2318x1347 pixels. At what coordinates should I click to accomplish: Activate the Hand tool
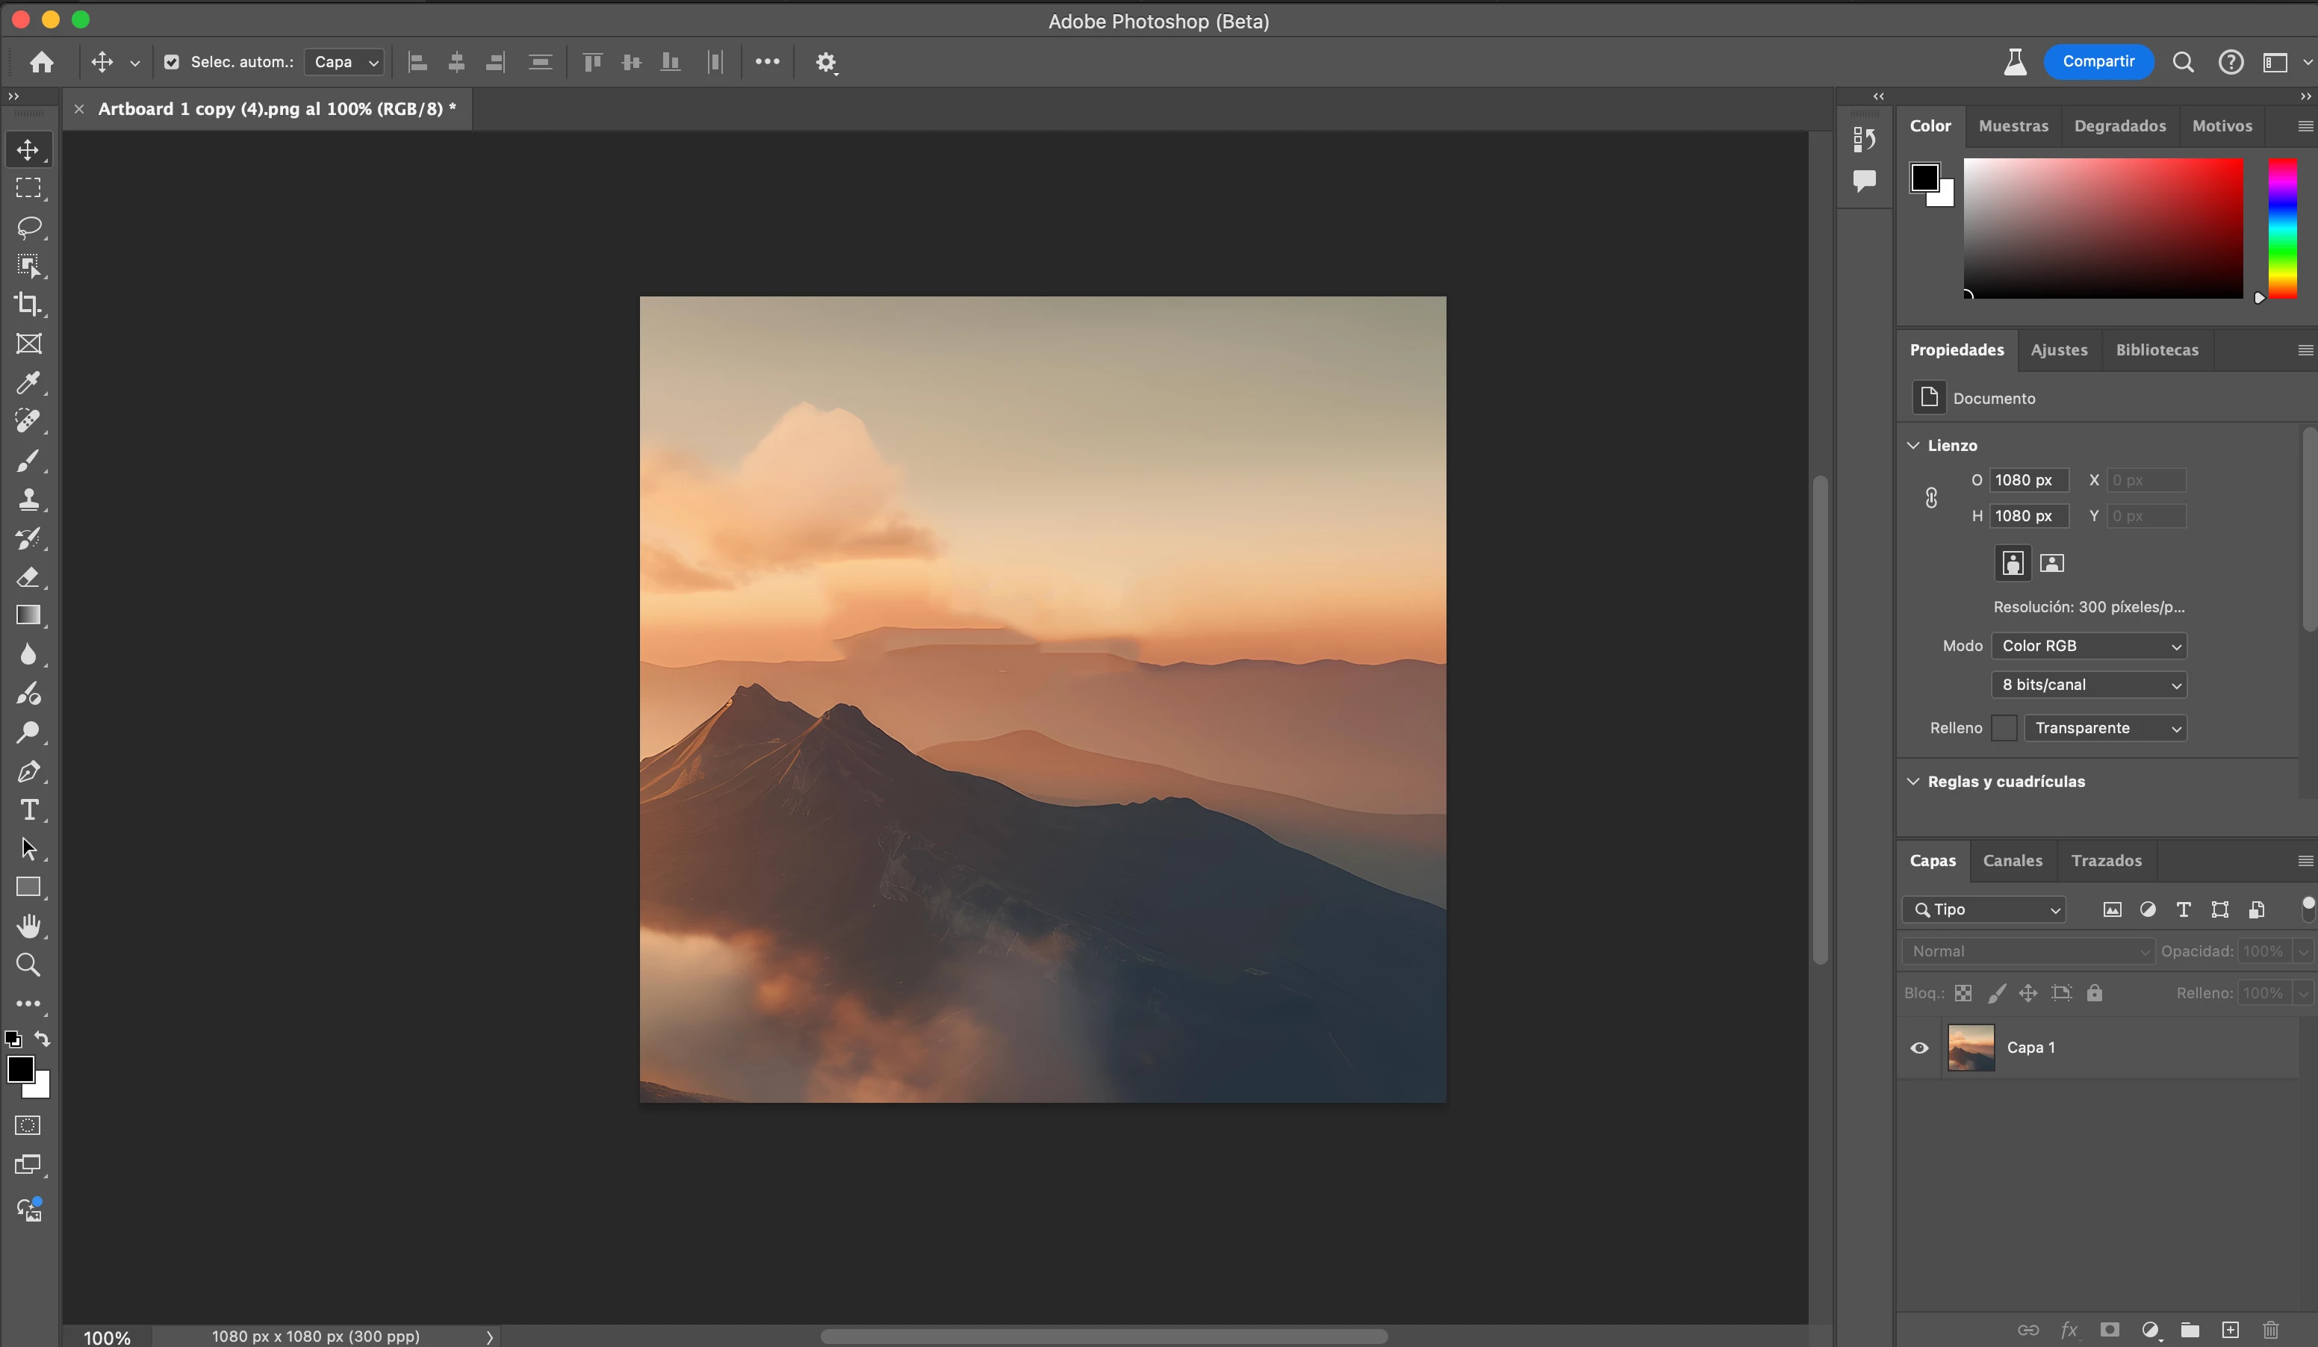[x=28, y=926]
